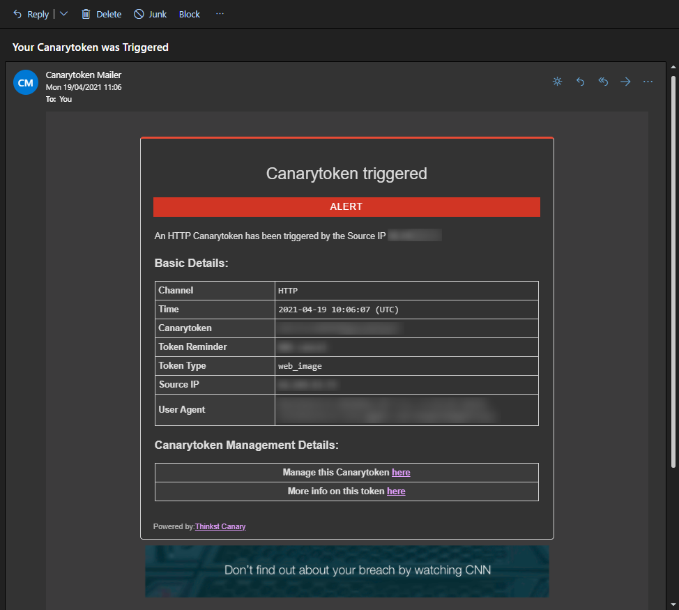This screenshot has height=610, width=679.
Task: Open the More info on this token link
Action: click(396, 491)
